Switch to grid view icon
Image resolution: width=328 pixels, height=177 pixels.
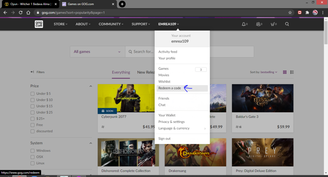click(285, 72)
